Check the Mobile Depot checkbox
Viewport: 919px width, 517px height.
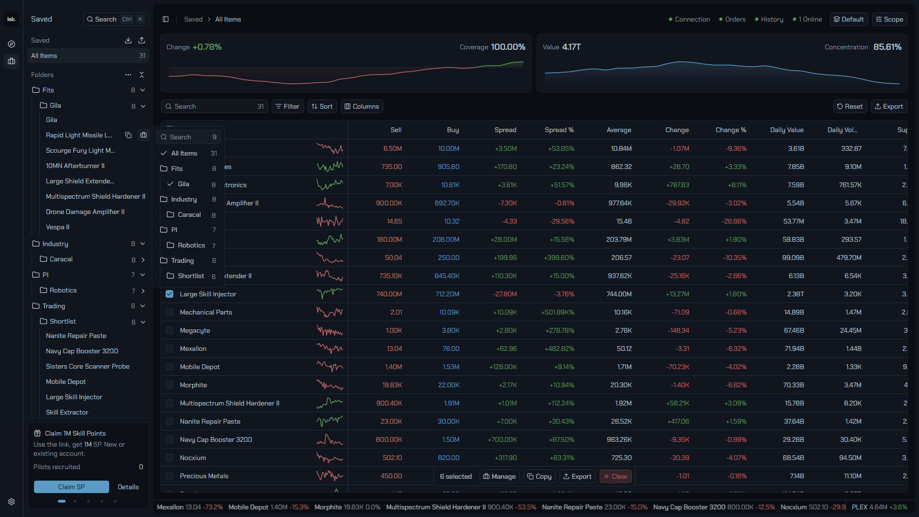(x=169, y=367)
